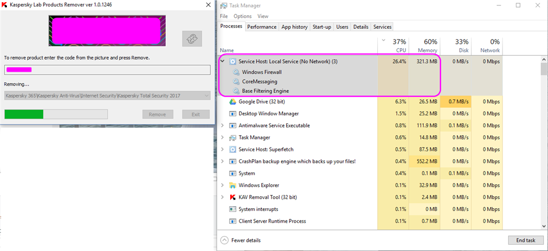Click the System process icon
This screenshot has height=251, width=548.
tap(233, 173)
